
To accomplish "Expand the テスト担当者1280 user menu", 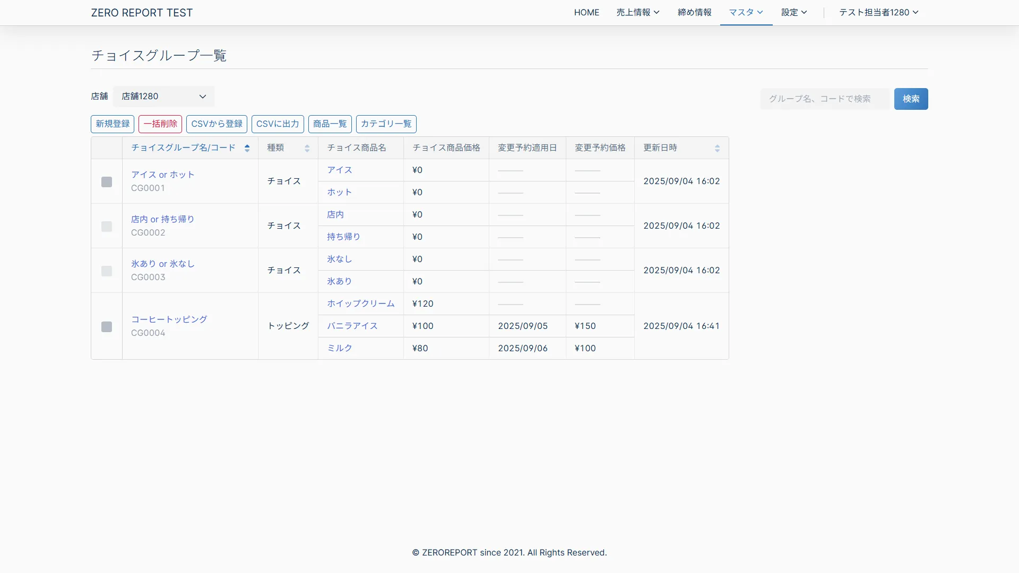I will click(x=878, y=12).
